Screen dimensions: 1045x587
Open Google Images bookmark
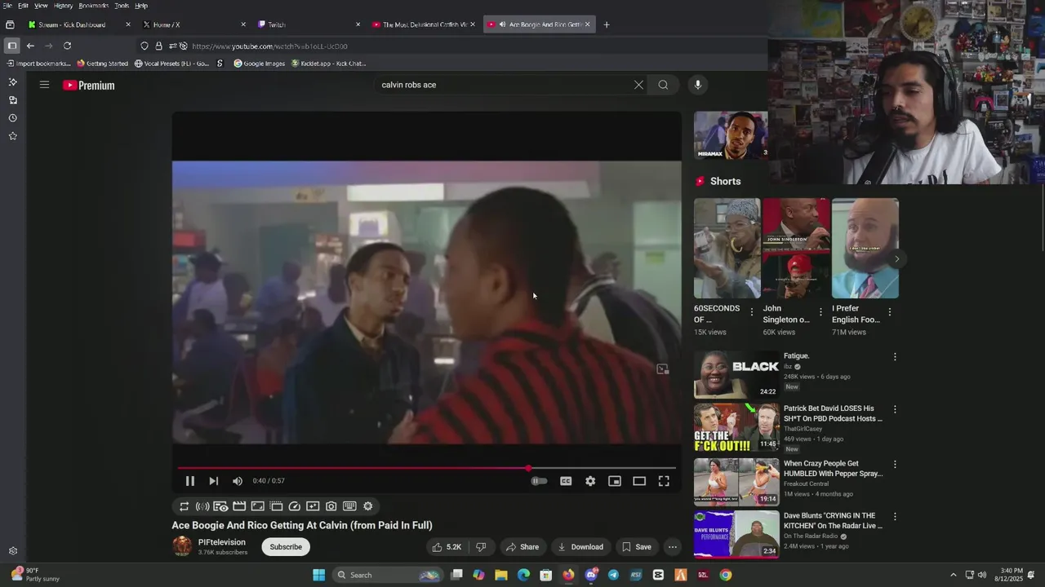[x=260, y=64]
